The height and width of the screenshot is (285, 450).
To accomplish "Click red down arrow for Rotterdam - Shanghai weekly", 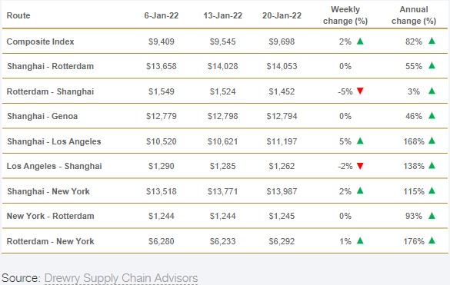I will 360,91.
